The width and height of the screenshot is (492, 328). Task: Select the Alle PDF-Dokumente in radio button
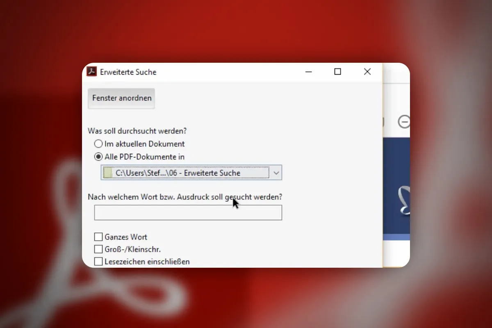coord(98,157)
